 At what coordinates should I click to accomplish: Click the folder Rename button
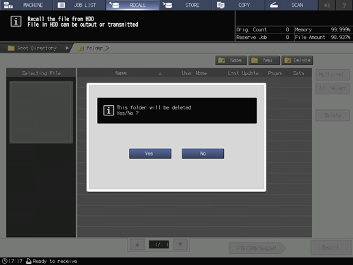tap(231, 60)
